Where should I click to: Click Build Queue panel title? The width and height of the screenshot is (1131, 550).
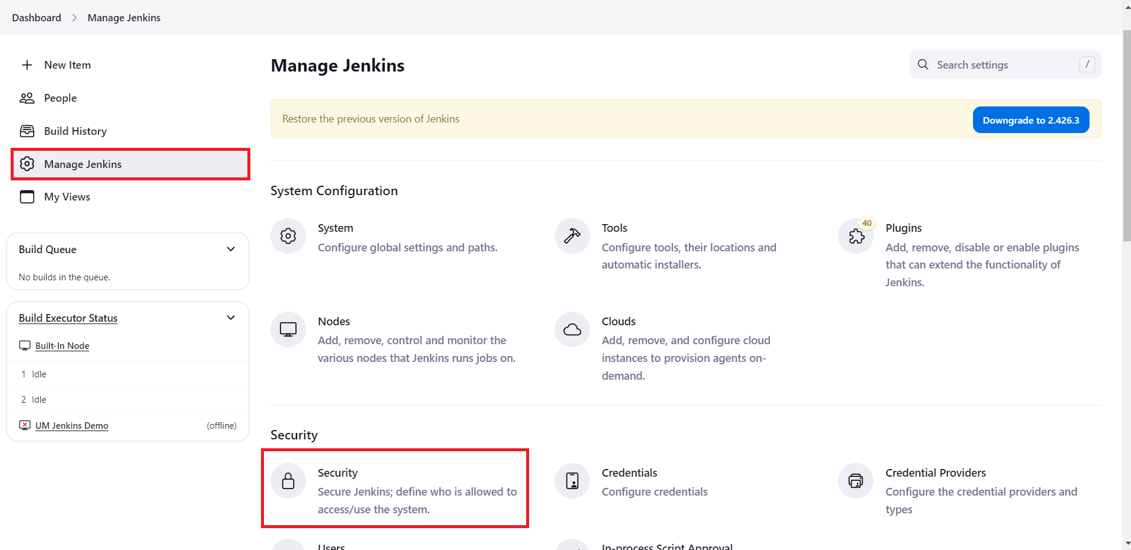click(x=47, y=250)
